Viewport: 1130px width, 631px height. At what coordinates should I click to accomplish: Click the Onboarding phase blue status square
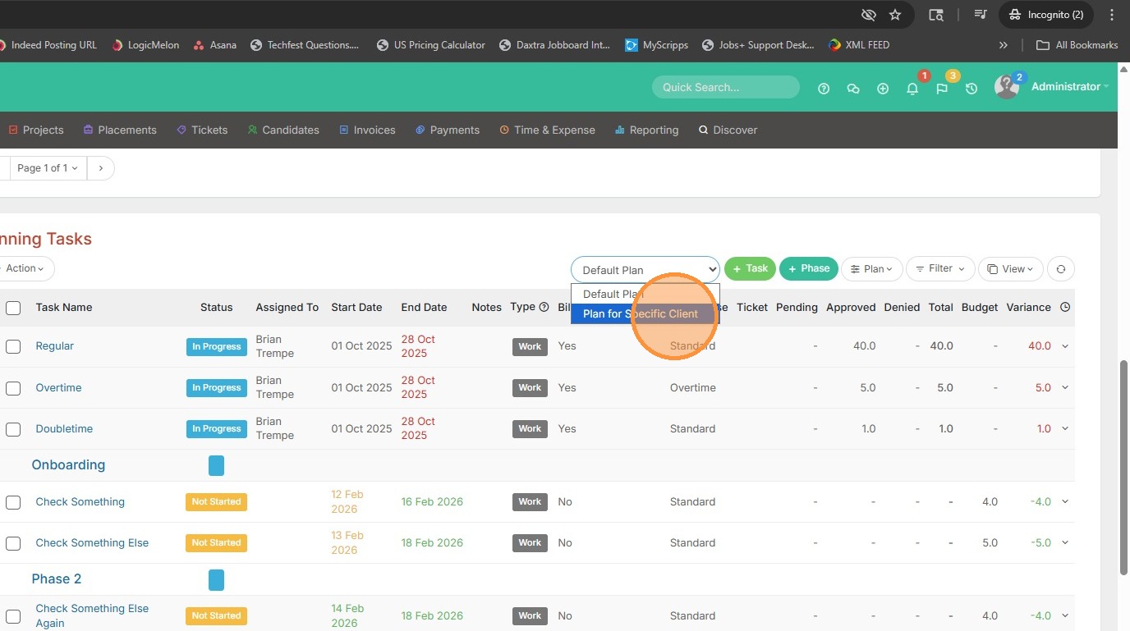click(216, 465)
